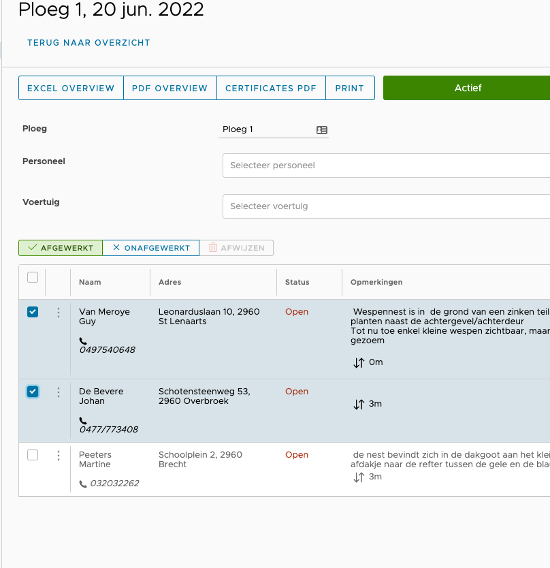The image size is (550, 568).
Task: Click phone icon for De Bevere Johan
Action: (83, 420)
